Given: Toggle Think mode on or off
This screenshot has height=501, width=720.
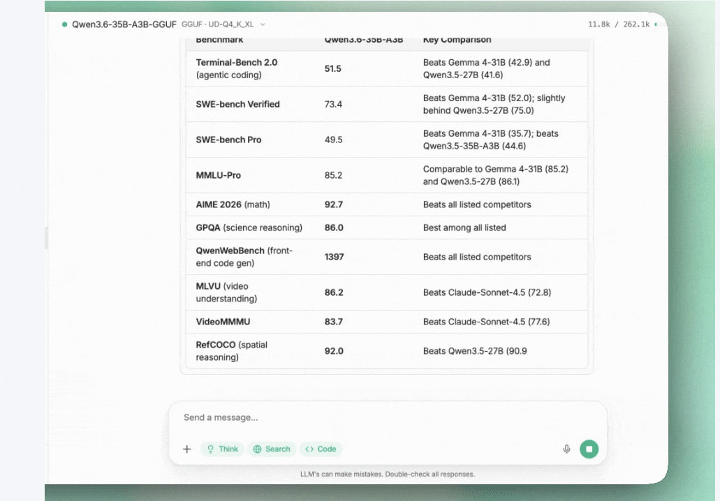Looking at the screenshot, I should [222, 449].
